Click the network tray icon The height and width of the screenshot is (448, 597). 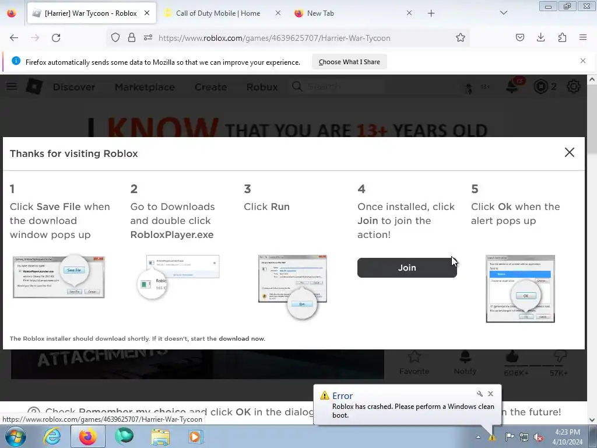click(524, 437)
